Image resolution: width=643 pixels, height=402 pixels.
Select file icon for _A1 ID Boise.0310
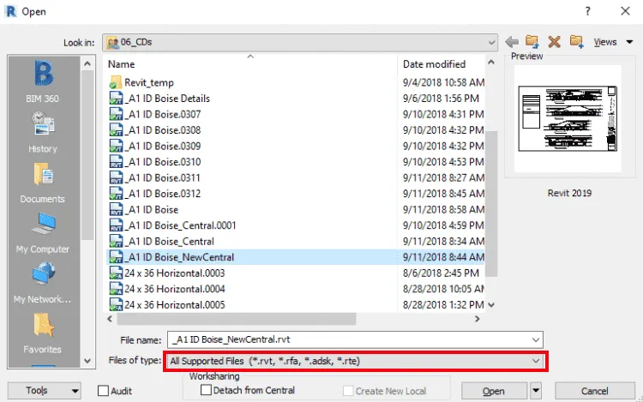(116, 162)
